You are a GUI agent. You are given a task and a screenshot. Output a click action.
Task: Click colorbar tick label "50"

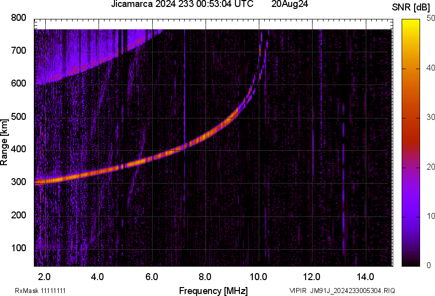[431, 18]
